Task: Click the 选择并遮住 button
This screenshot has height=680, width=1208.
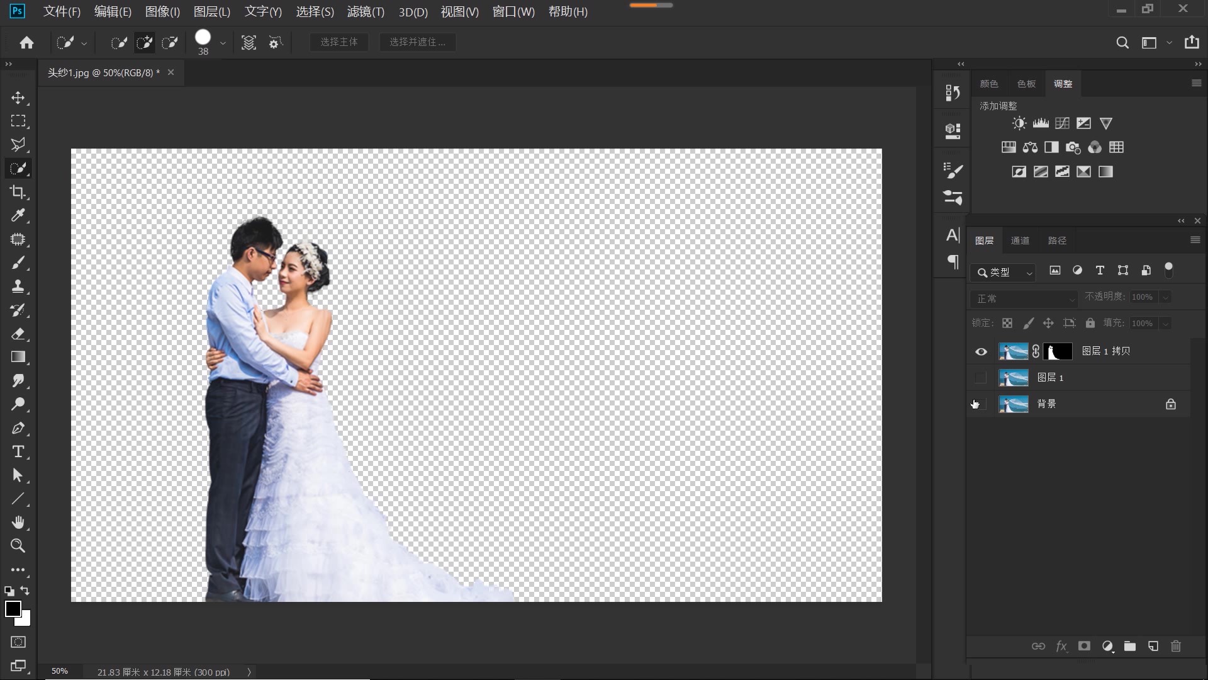Action: point(417,42)
